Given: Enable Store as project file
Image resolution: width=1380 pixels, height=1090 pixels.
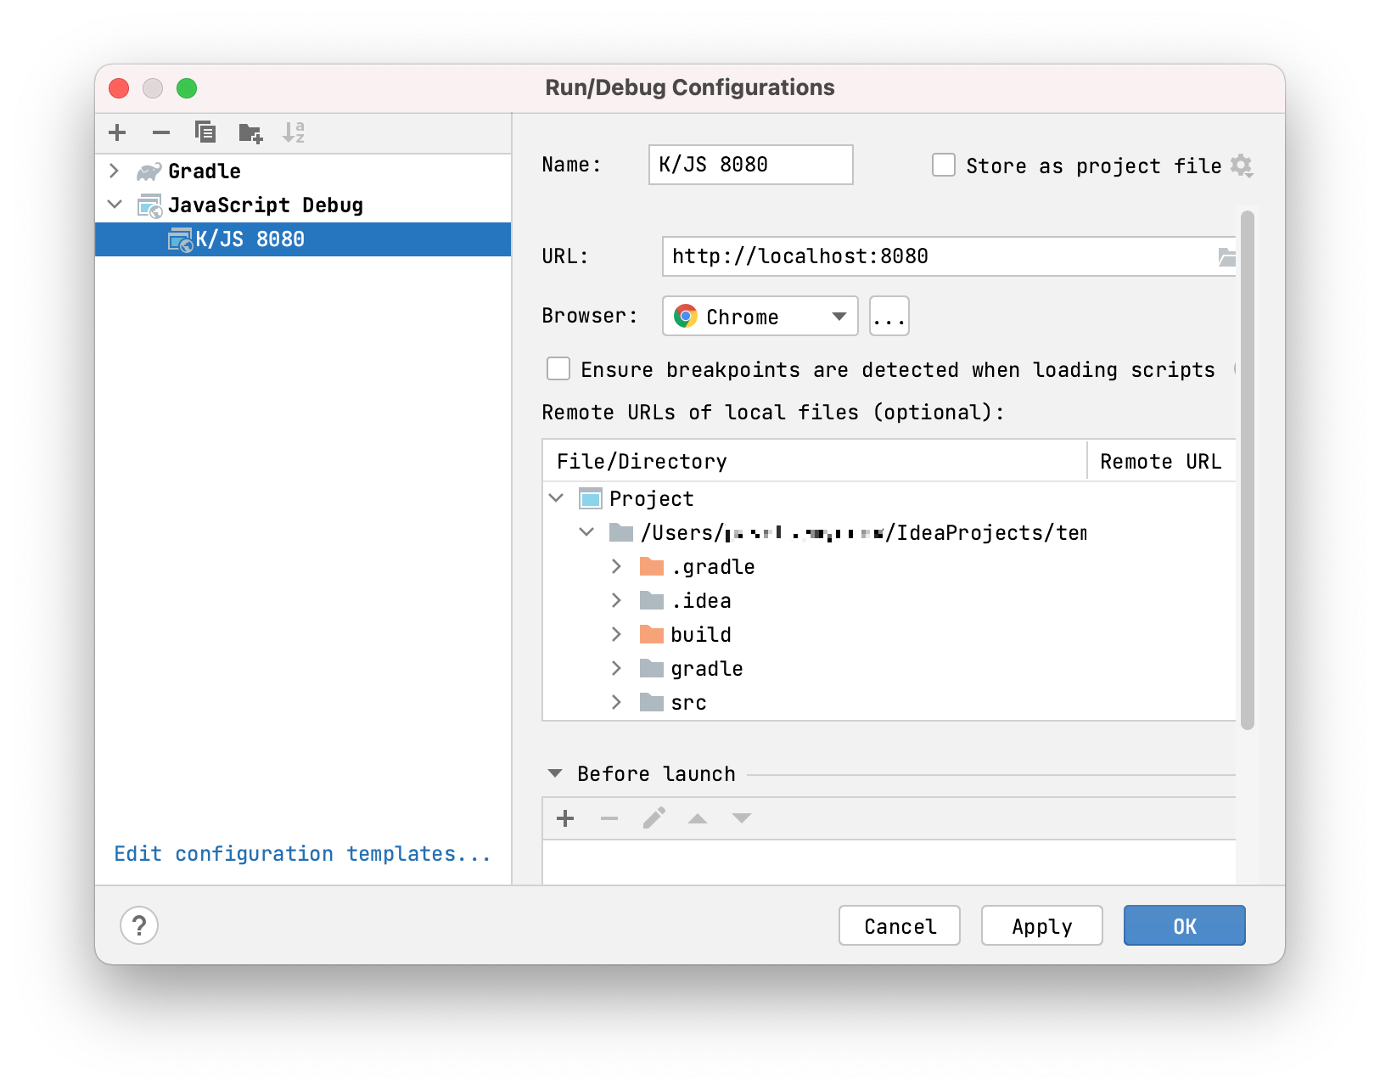Looking at the screenshot, I should coord(944,165).
